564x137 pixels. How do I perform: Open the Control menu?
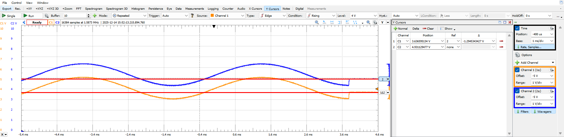17,3
